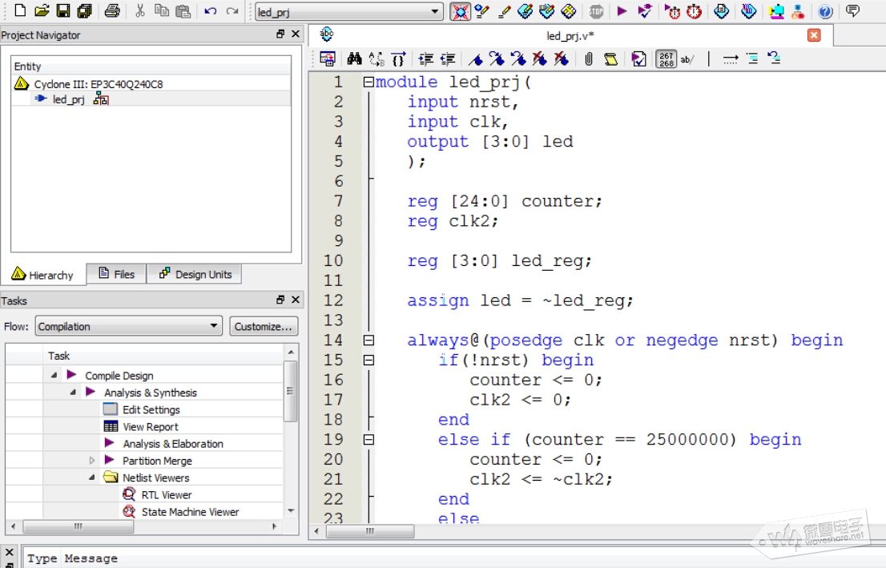The image size is (886, 568).
Task: Collapse the Netlist Viewers folder node
Action: coord(91,477)
